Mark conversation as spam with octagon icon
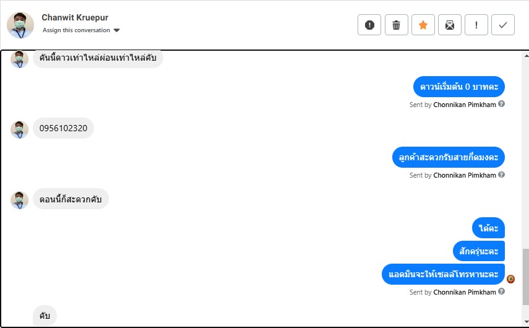Screen dimensions: 529x328 [x=369, y=25]
